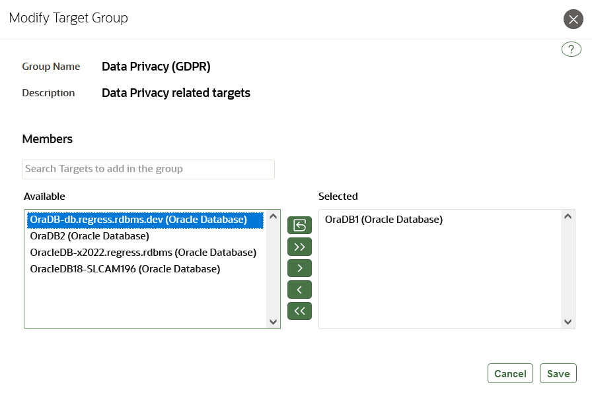Screen dimensions: 592x399
Task: Click the switch/swap lists icon button
Action: pos(299,226)
